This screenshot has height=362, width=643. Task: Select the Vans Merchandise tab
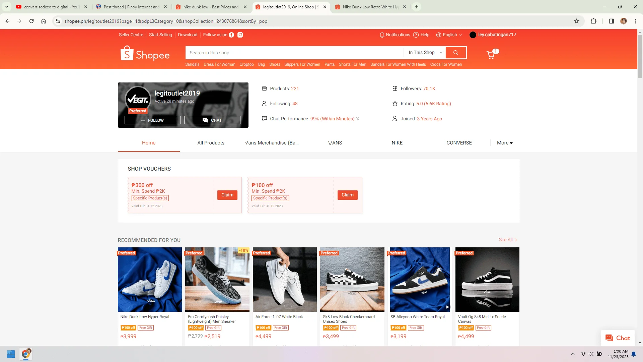[x=272, y=143]
